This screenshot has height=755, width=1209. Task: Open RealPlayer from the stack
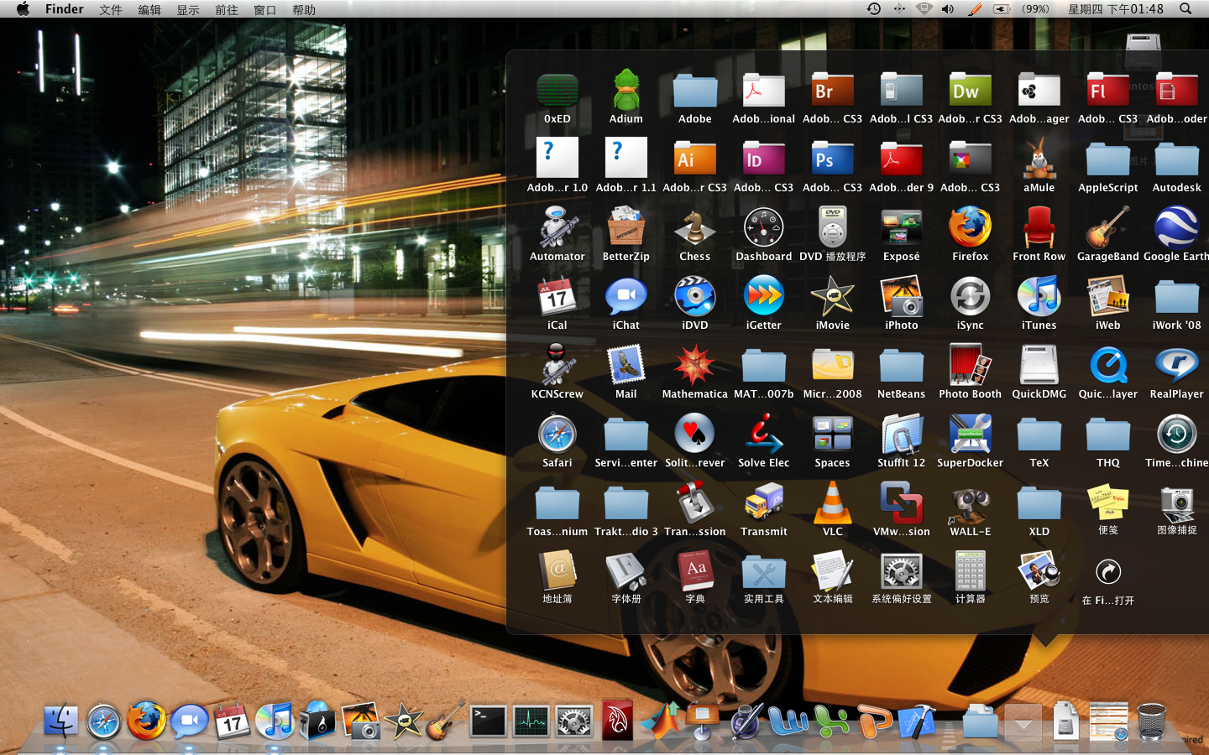coord(1177,366)
